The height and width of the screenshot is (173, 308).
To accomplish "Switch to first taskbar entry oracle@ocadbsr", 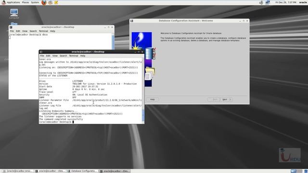I will pos(17,171).
